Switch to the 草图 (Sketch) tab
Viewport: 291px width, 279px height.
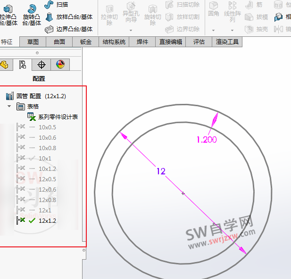coord(33,42)
